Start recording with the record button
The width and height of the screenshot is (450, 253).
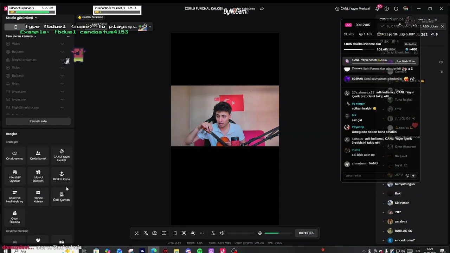(x=184, y=233)
